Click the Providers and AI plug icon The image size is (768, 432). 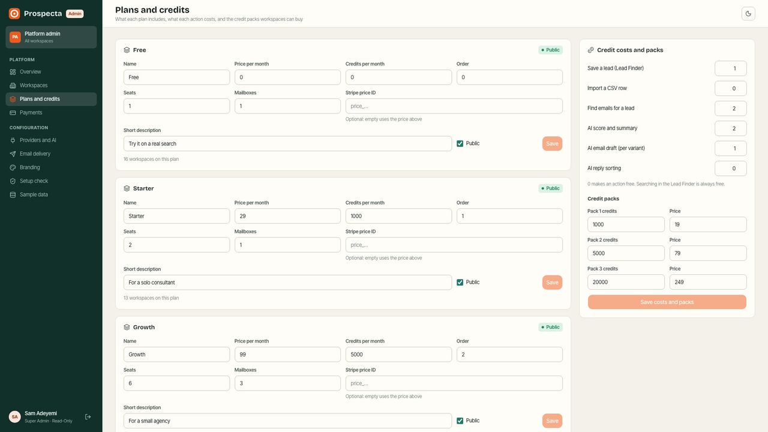13,140
